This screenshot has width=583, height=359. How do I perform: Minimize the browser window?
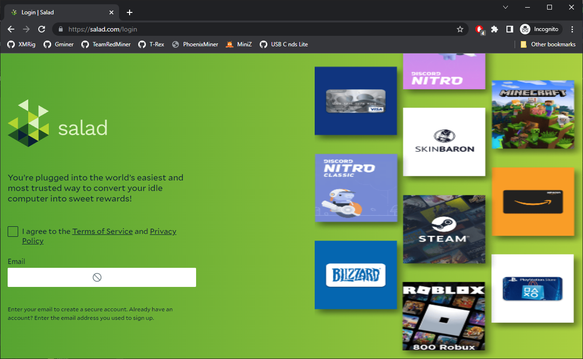click(x=528, y=7)
